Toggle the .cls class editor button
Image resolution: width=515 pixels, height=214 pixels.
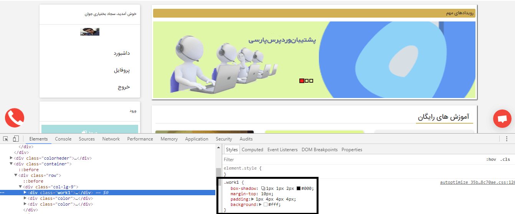point(505,160)
